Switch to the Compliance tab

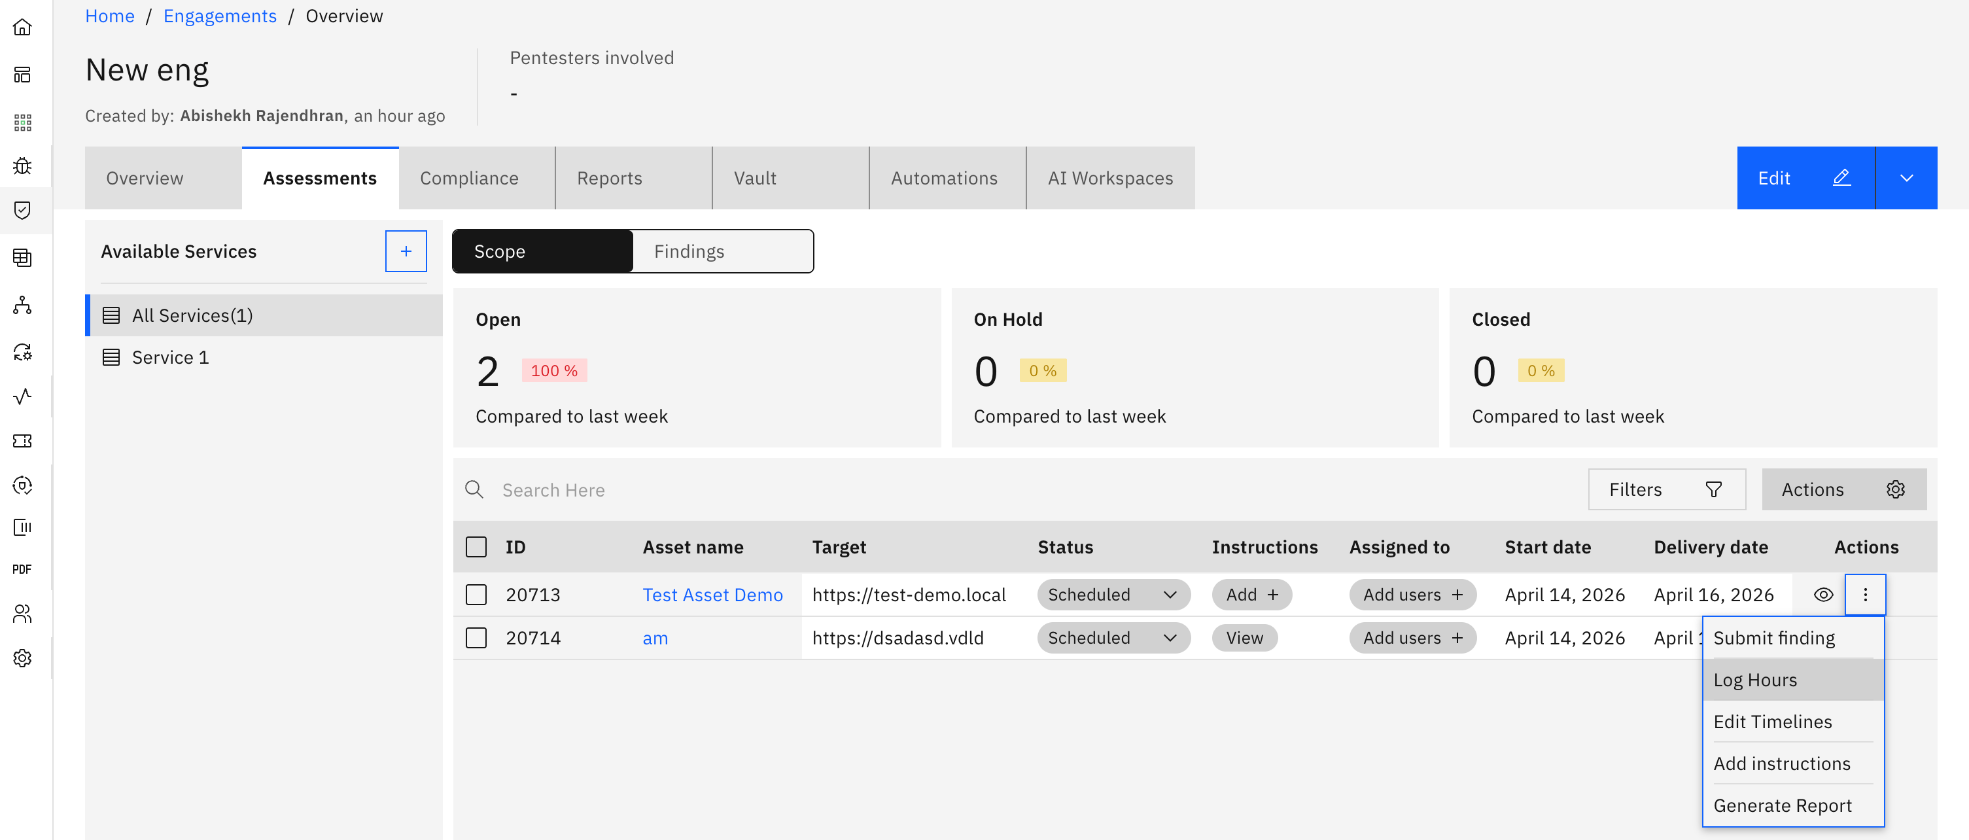tap(477, 178)
